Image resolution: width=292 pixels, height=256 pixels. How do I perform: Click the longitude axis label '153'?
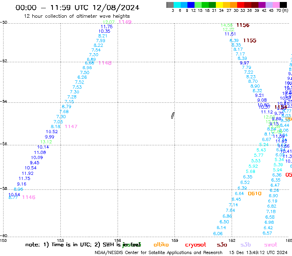[x=60, y=241]
